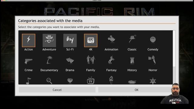Image resolution: width=194 pixels, height=109 pixels.
Task: Select the History castle tower icon
Action: pos(132,61)
